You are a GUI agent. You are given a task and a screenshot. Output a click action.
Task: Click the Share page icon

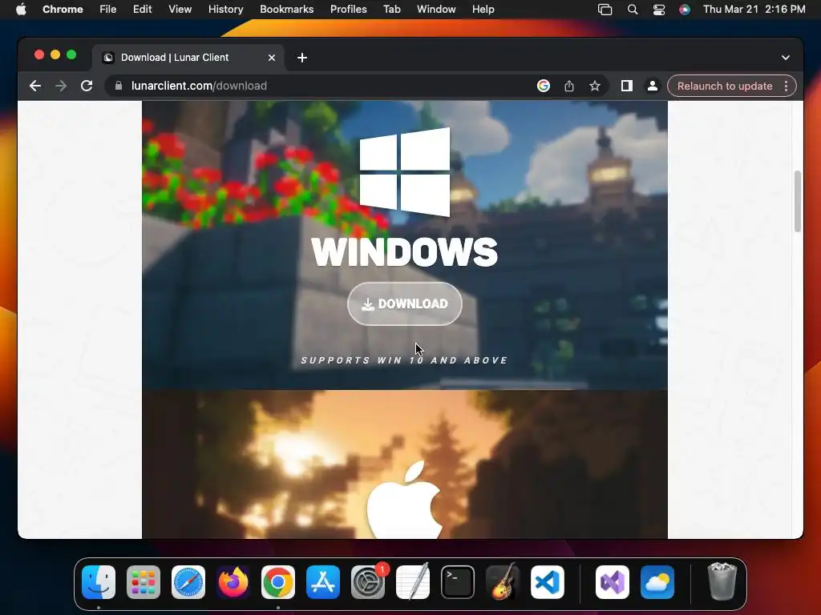[569, 86]
